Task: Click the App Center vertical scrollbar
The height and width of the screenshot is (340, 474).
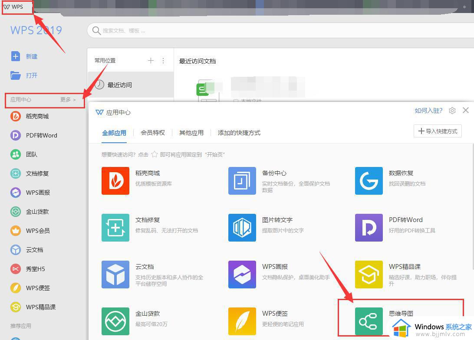Action: (473, 207)
